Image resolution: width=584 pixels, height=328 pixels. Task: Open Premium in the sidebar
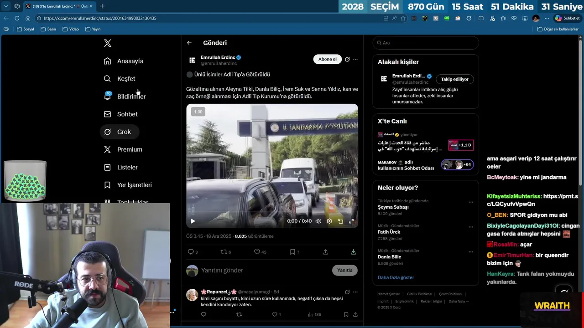pyautogui.click(x=123, y=149)
